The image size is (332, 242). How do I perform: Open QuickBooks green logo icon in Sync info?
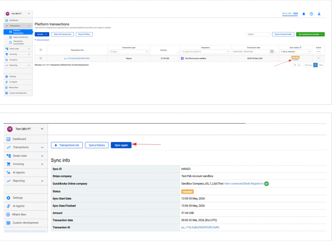click(267, 184)
